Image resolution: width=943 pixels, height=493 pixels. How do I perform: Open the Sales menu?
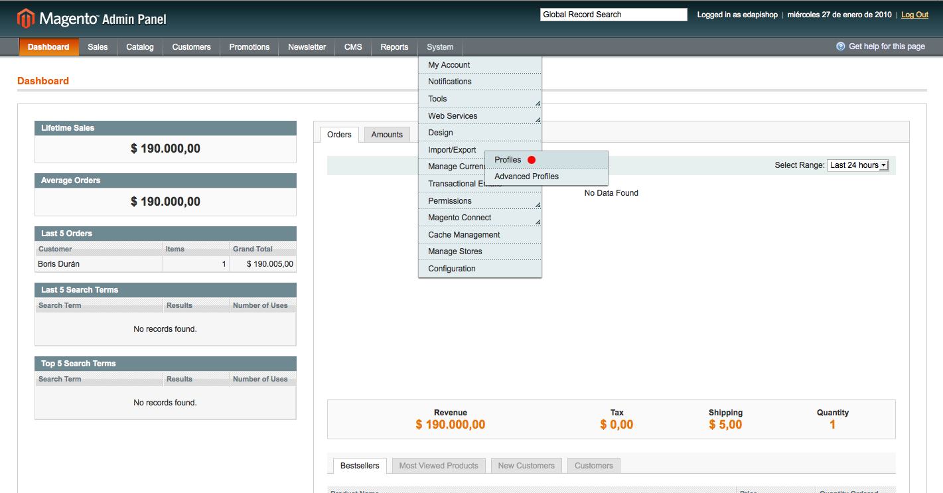coord(98,47)
